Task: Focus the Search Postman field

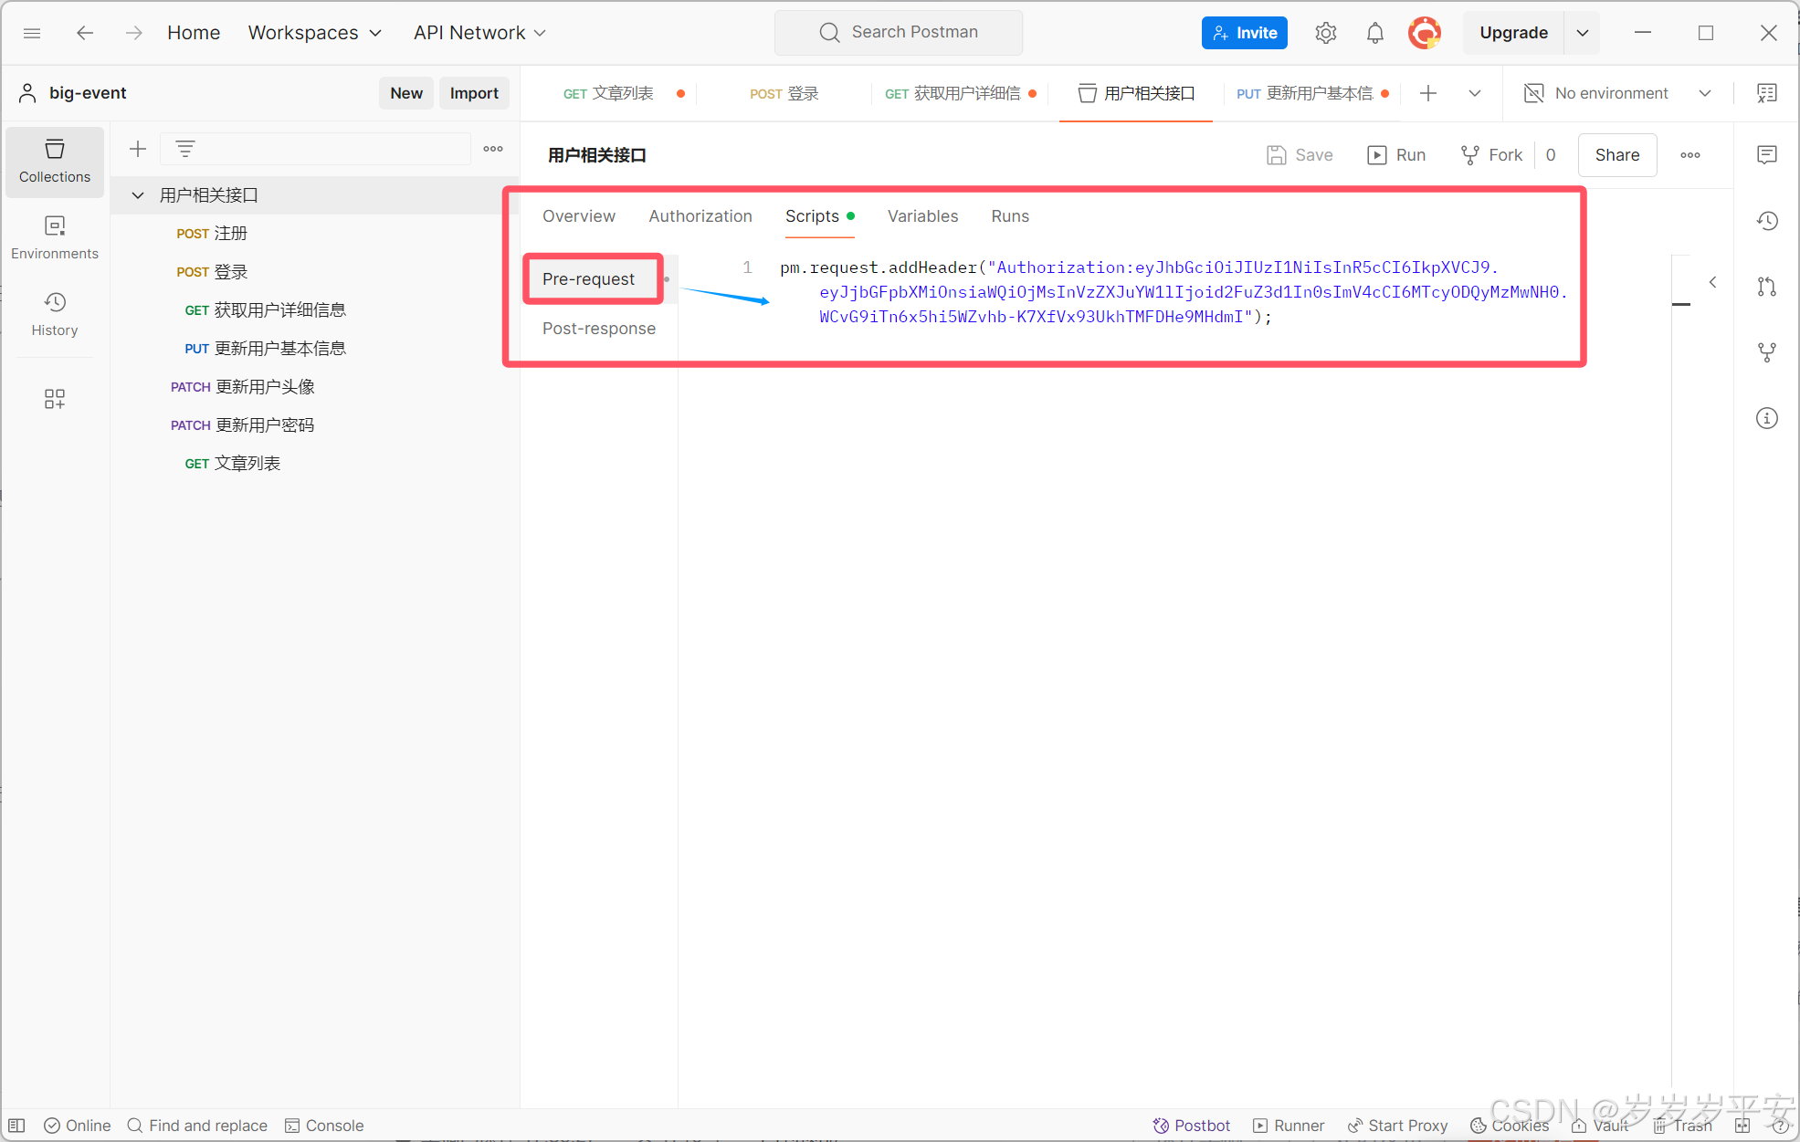Action: (899, 33)
